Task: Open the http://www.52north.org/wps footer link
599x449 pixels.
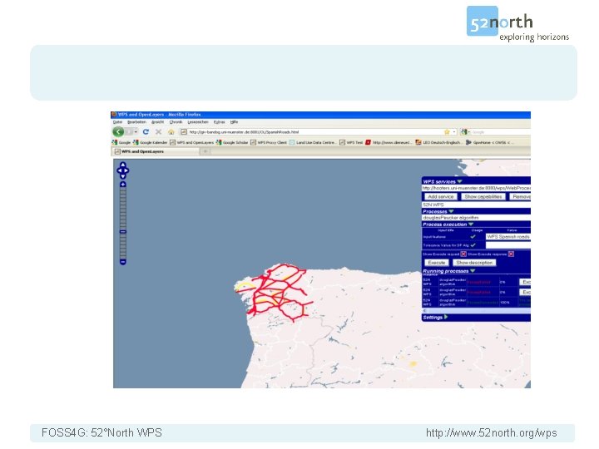Action: 492,432
